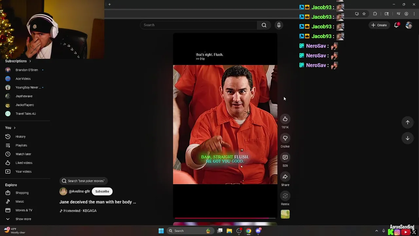Image resolution: width=419 pixels, height=236 pixels.
Task: Open the @Aveline-g9r channel
Action: pos(79,191)
